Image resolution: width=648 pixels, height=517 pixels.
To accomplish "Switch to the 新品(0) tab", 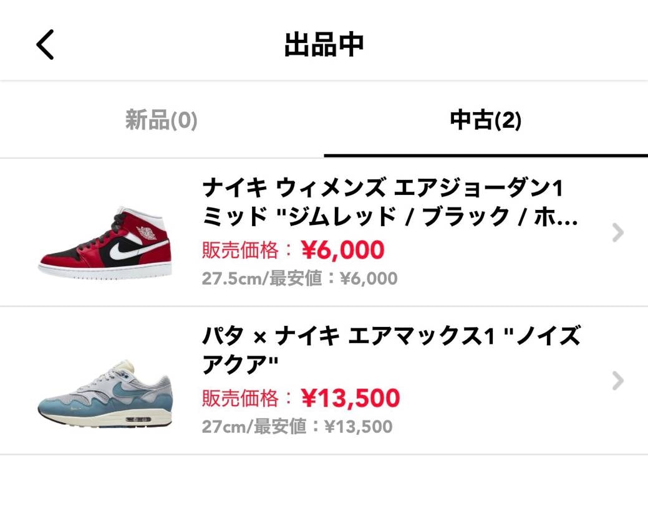I will coord(161,121).
